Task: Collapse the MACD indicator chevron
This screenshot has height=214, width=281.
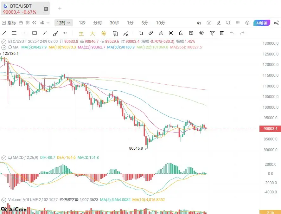Action: (4, 158)
